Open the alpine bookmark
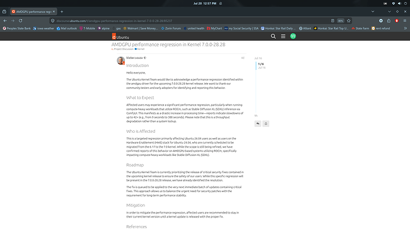The image size is (410, 230). click(x=103, y=28)
